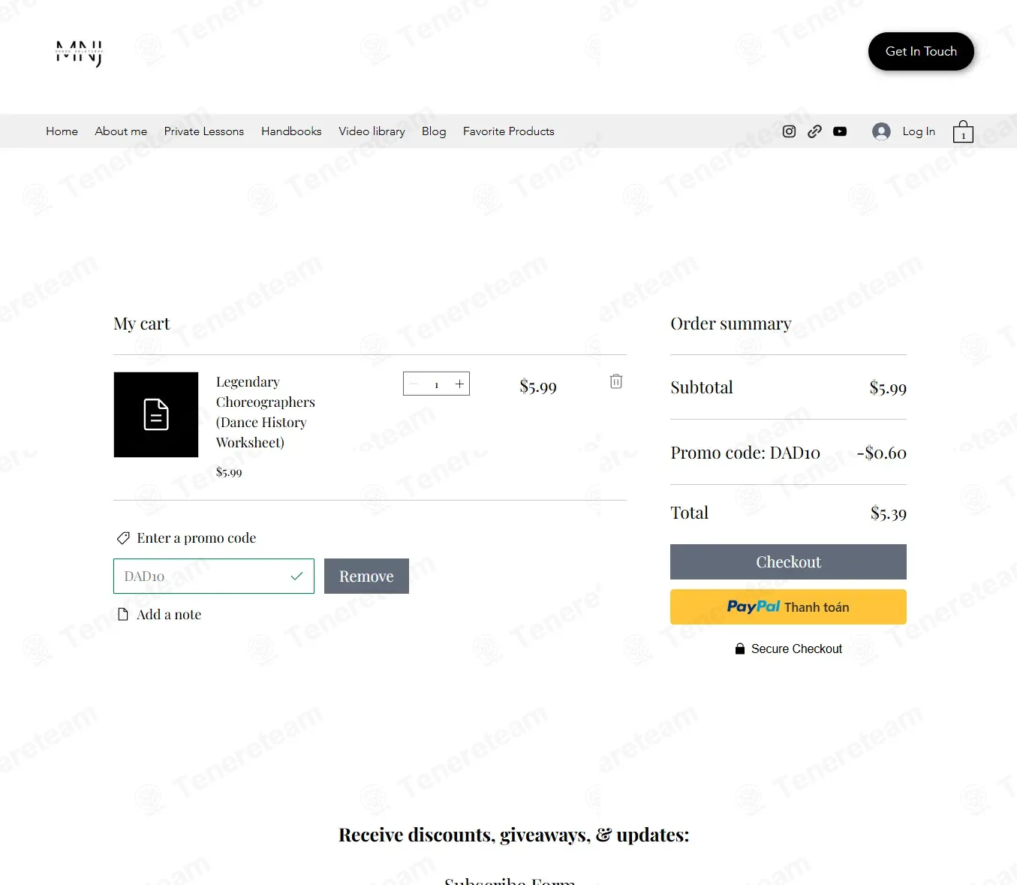Viewport: 1017px width, 885px height.
Task: Open the shopping cart bag icon
Action: click(963, 131)
